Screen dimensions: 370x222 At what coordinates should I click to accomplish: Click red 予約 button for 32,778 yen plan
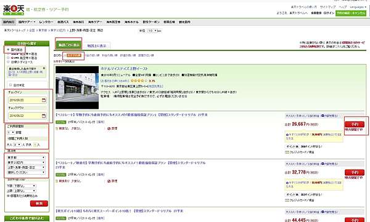(x=355, y=172)
